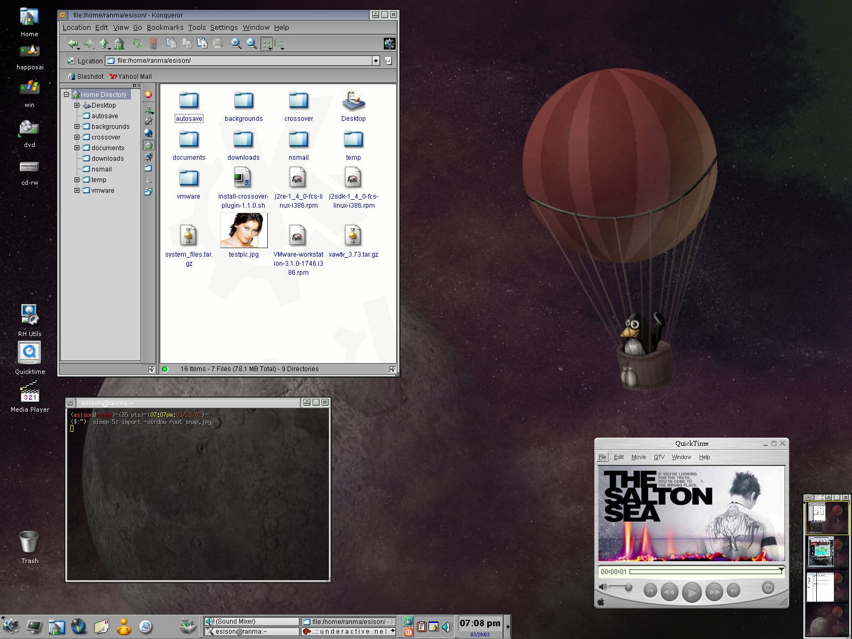
Task: Switch to esison@ranma terminal taskbar entry
Action: [x=252, y=632]
